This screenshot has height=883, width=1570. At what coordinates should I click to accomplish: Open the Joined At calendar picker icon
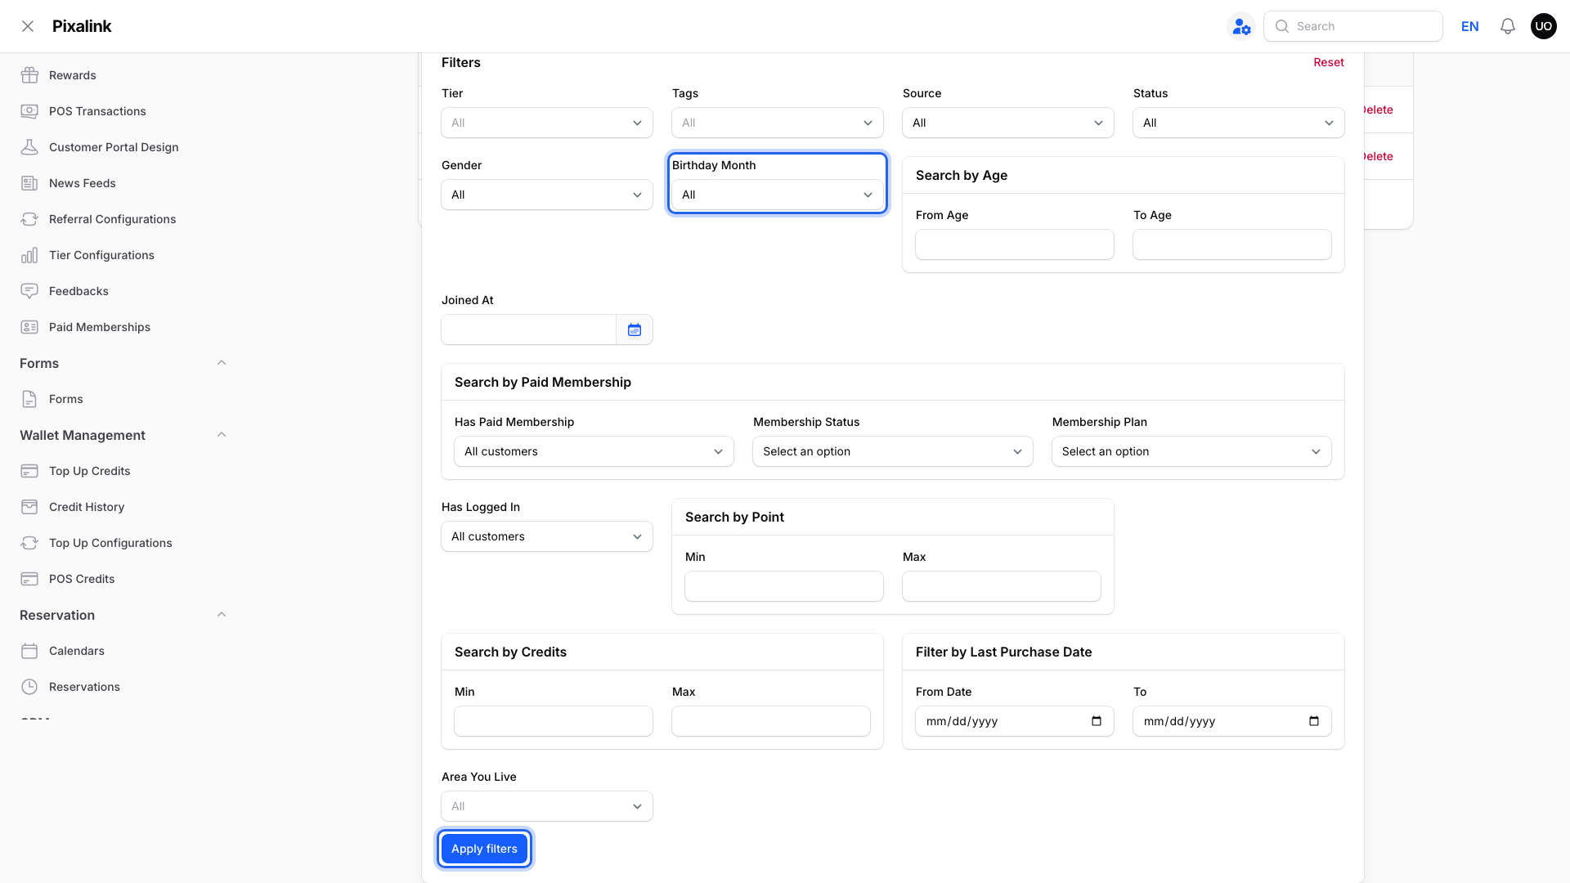(635, 329)
